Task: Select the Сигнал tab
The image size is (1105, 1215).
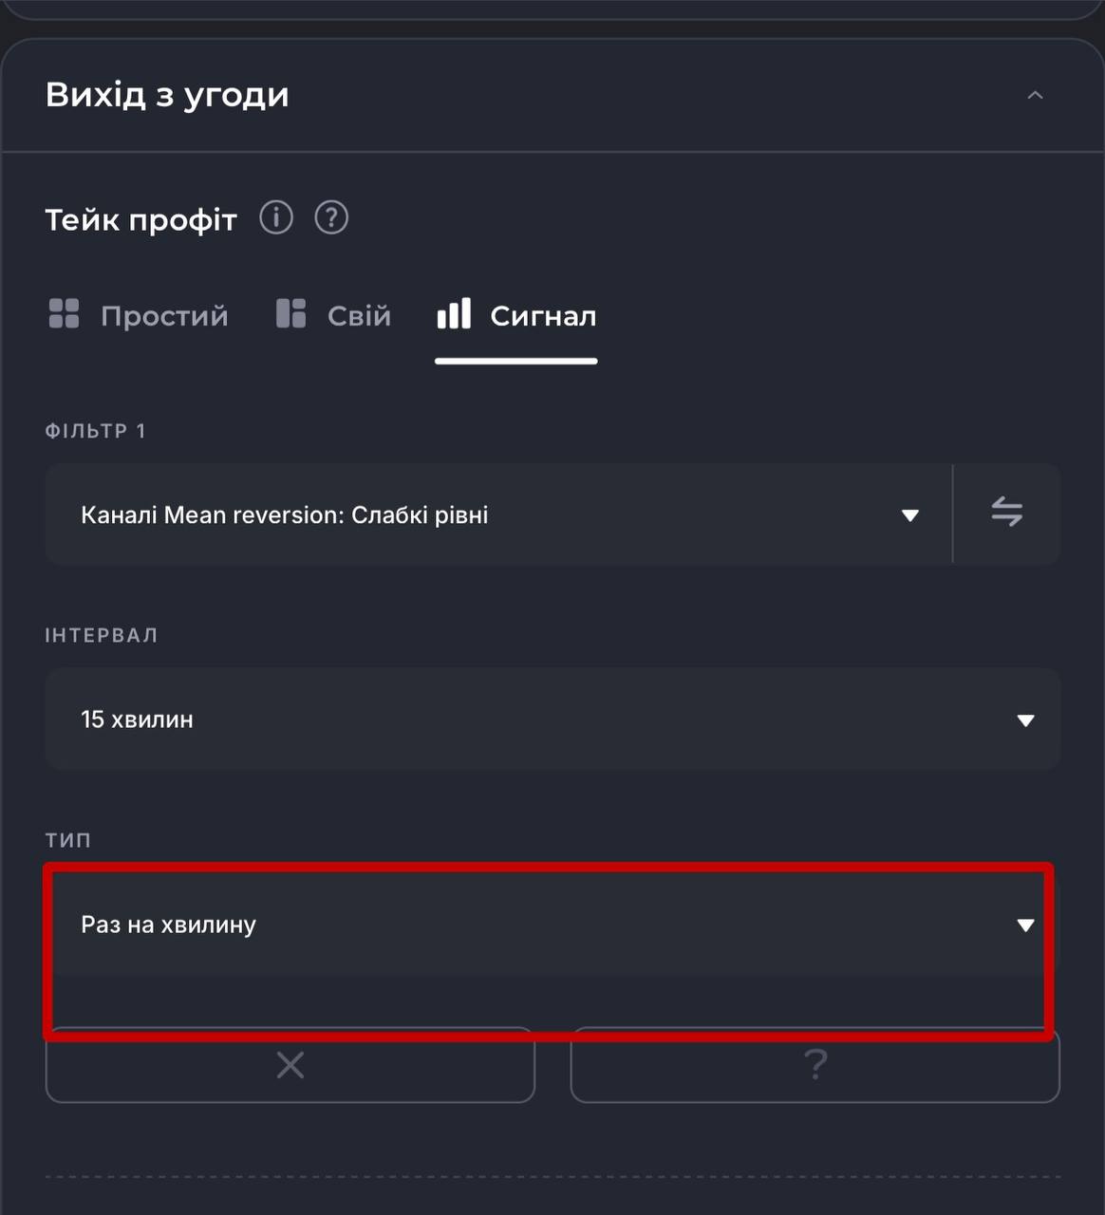Action: coord(543,315)
